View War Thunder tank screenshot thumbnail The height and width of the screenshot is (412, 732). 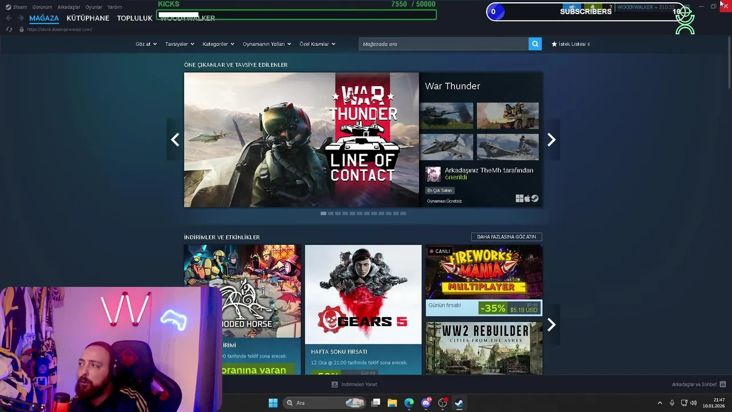pos(446,116)
